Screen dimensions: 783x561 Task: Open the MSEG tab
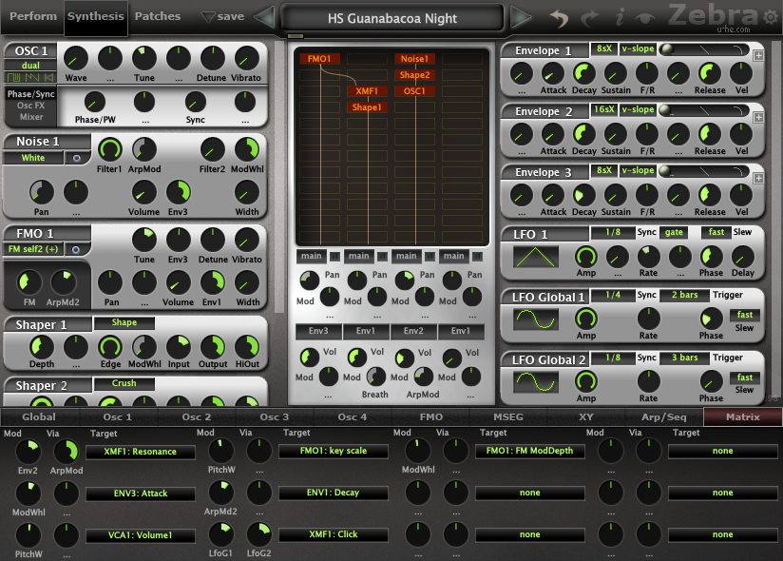point(508,417)
